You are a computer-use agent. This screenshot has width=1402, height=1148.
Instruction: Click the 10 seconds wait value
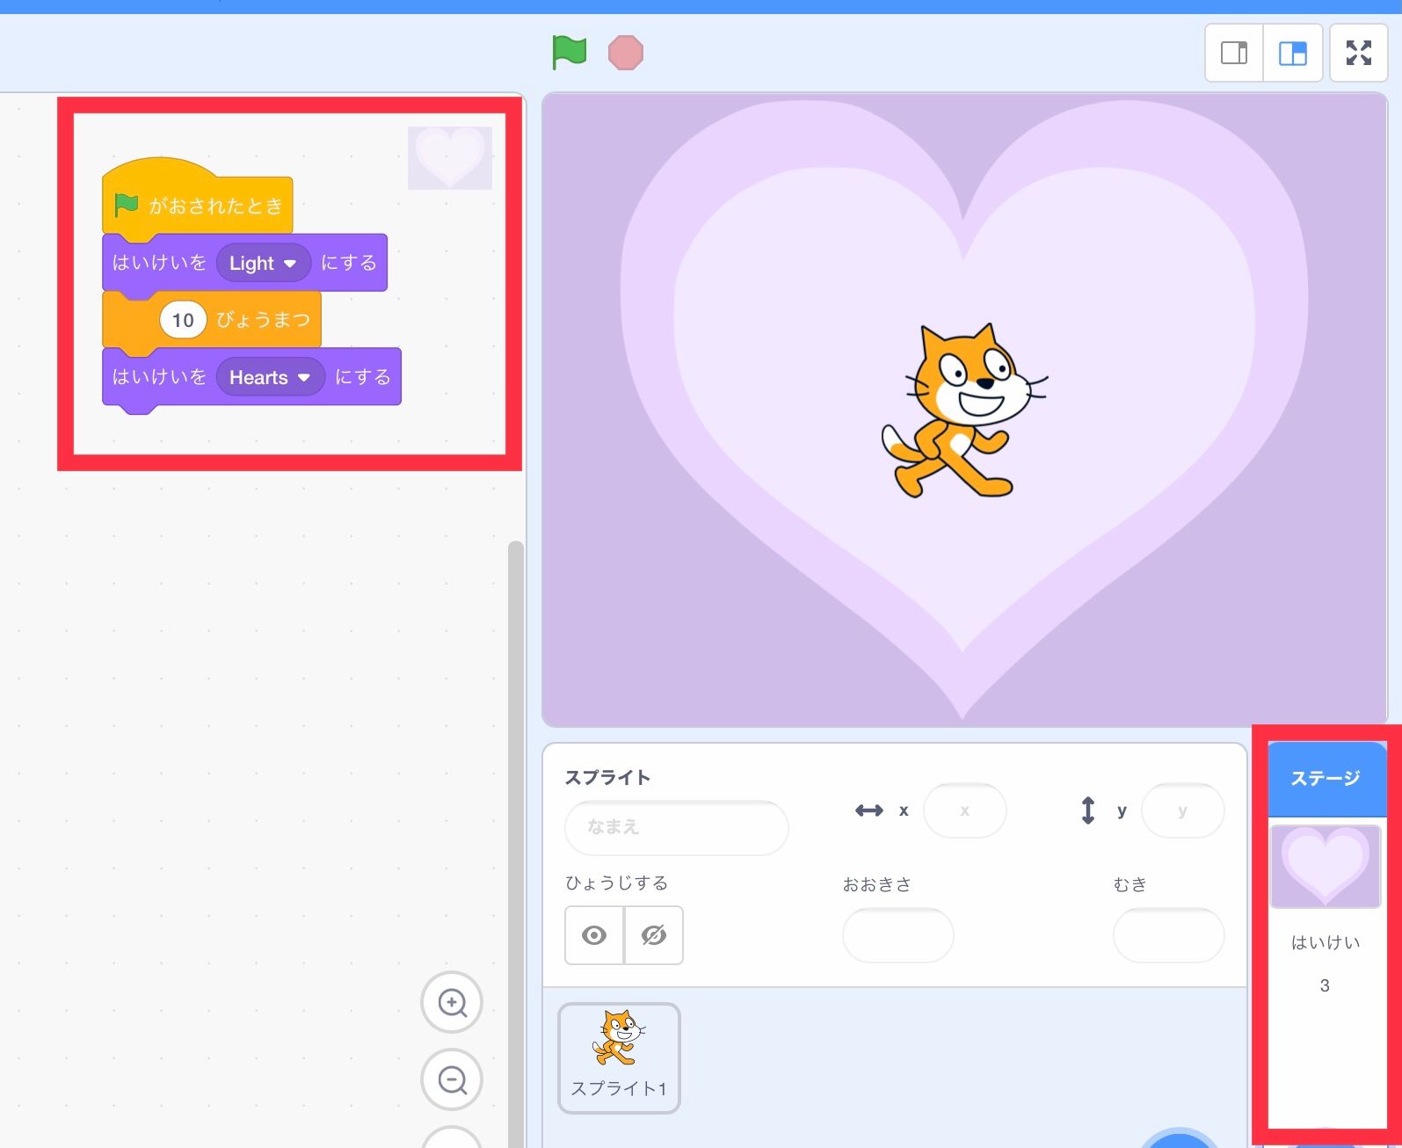tap(183, 320)
